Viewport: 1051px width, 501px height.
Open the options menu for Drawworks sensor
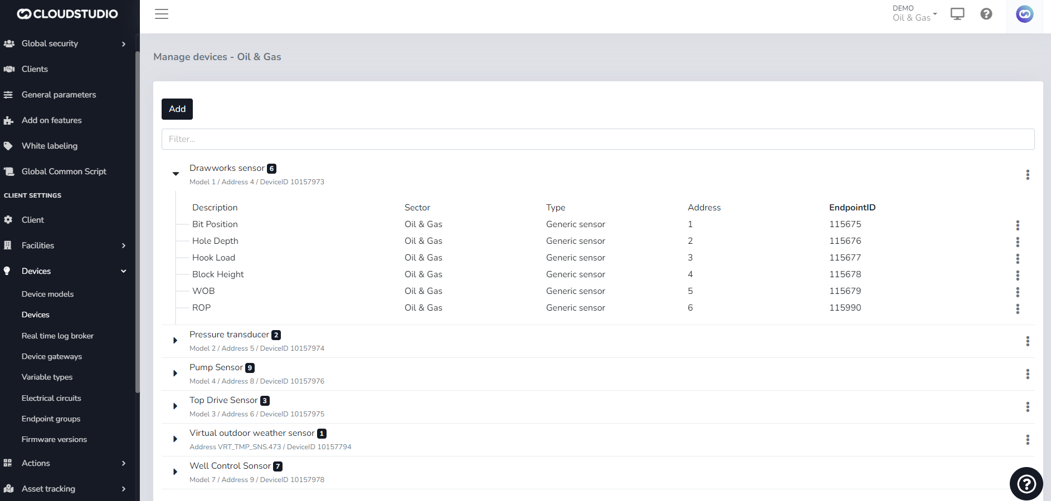(1028, 175)
